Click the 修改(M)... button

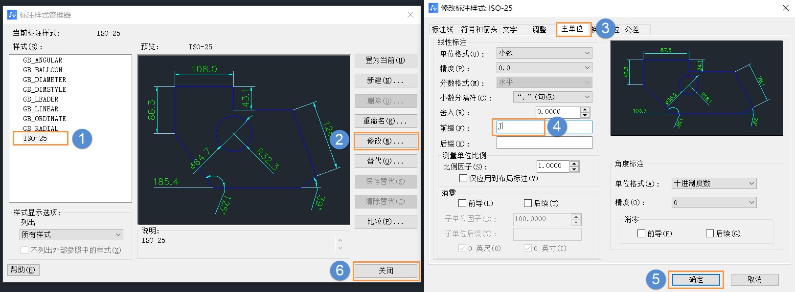point(386,141)
